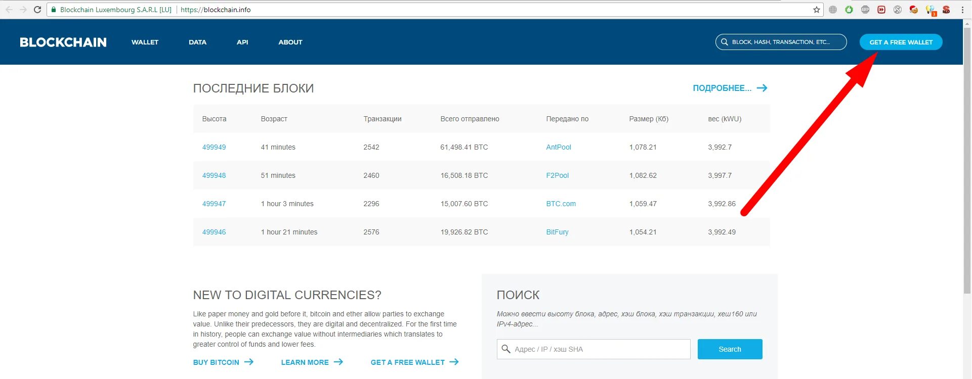Click the 19,926.82 BTC value
Image resolution: width=972 pixels, height=379 pixels.
coord(464,232)
